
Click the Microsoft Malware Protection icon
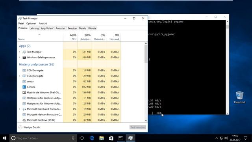pyautogui.click(x=24, y=115)
